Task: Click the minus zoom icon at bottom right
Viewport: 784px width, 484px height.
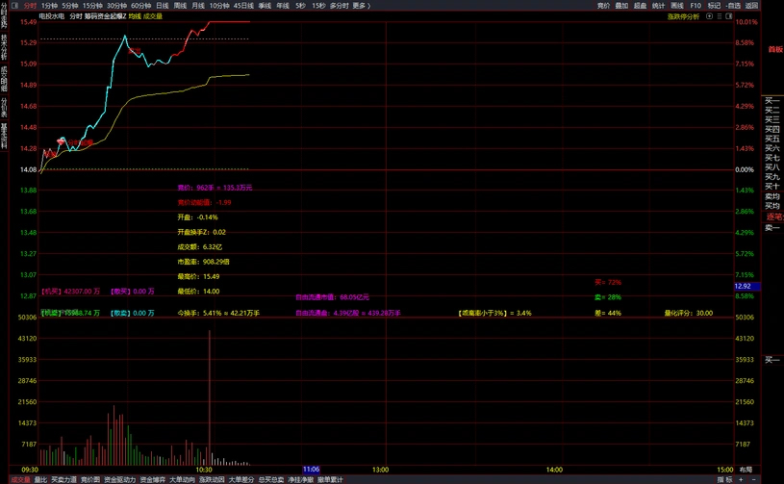Action: coord(753,479)
